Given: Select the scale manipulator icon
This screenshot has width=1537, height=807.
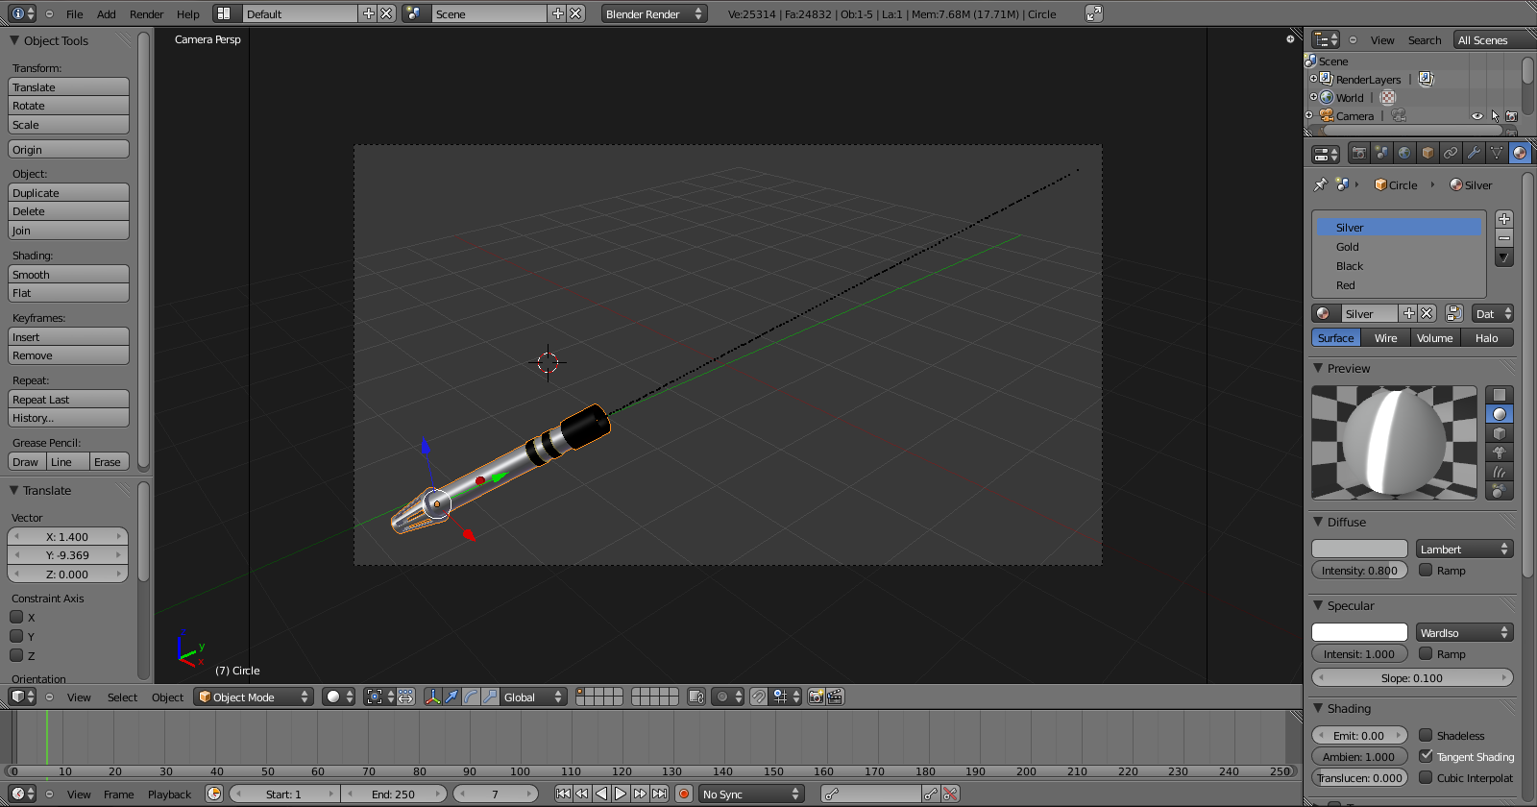Looking at the screenshot, I should point(490,697).
